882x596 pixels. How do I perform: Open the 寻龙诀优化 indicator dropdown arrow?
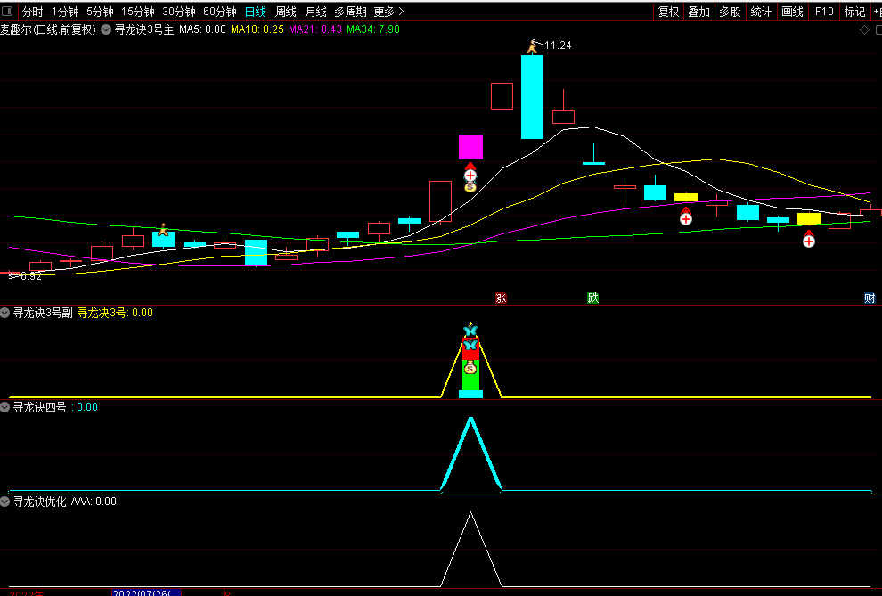point(5,502)
